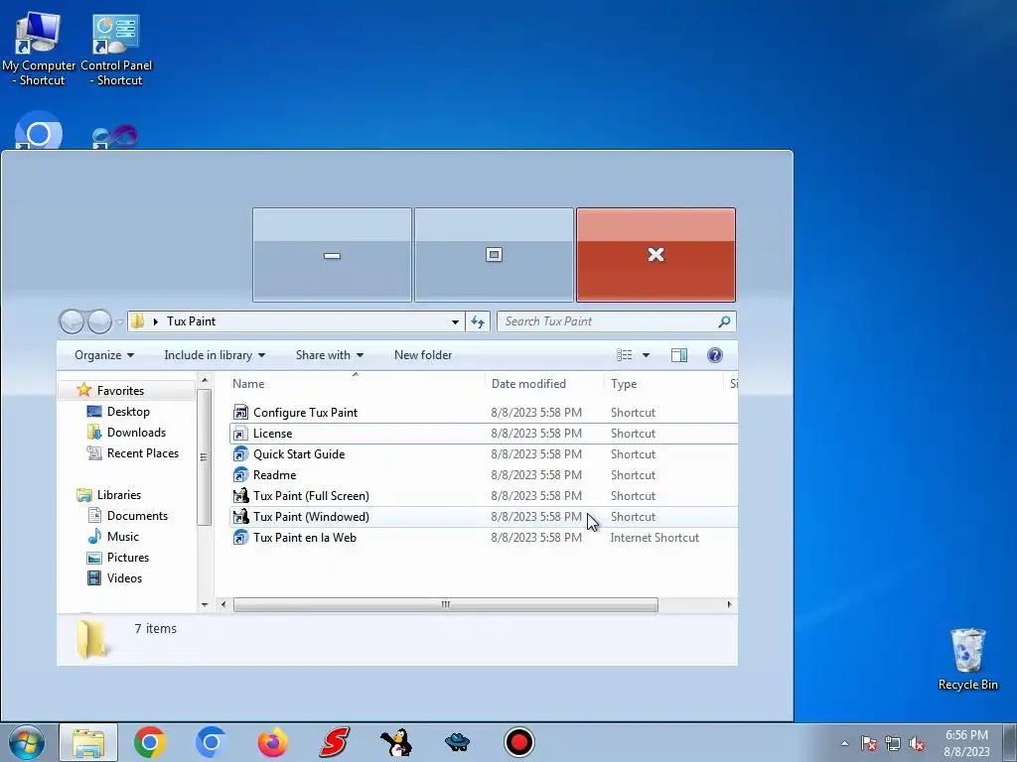Click the horizontal scrollbar thumb in file list
1017x762 pixels.
point(446,604)
